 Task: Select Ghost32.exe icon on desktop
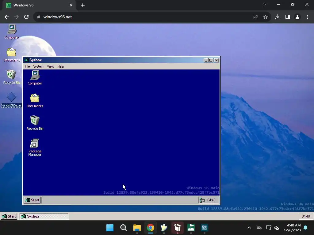coord(12,100)
